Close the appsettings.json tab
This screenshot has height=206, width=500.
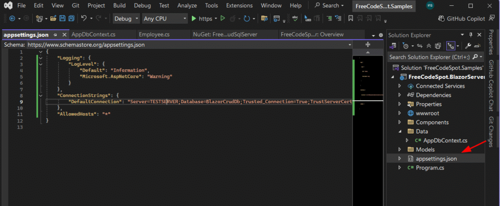(x=64, y=35)
